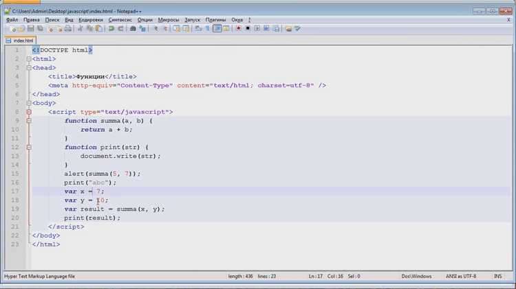516x289 pixels.
Task: Open the Правка menu
Action: pyautogui.click(x=32, y=20)
